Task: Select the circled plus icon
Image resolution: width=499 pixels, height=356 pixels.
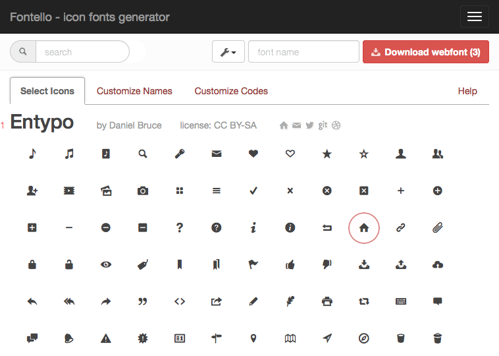Action: click(438, 191)
